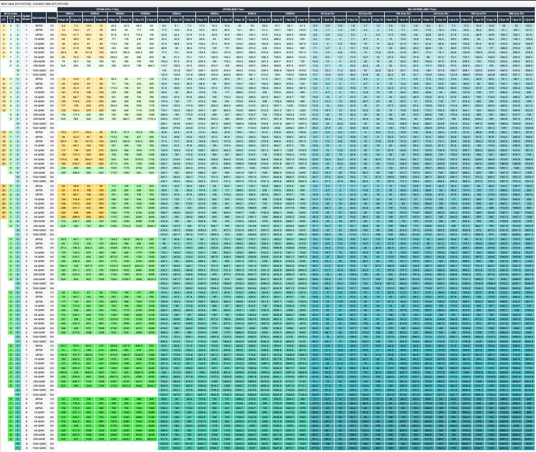Click the HE column header under MCS Index
Viewport: 536px width, 452px height.
click(x=18, y=19)
